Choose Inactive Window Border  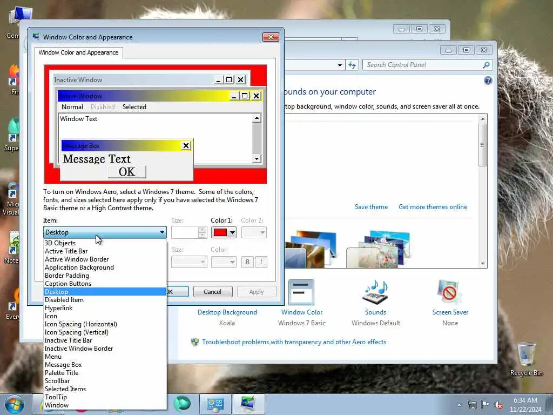pos(105,349)
